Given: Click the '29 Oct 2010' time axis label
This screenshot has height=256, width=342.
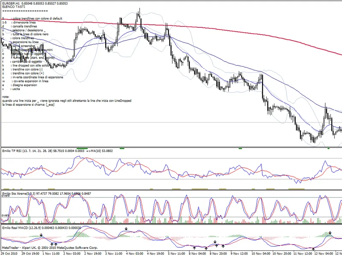Looking at the screenshot, I should (9, 253).
